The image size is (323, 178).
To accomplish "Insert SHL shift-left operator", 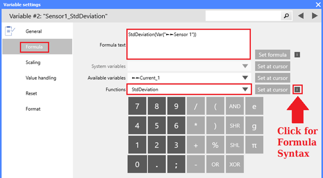I will [x=235, y=145].
